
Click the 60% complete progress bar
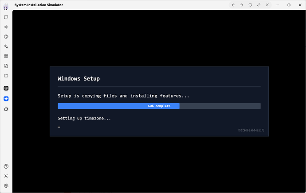[159, 106]
